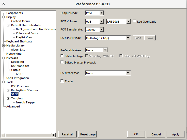Select the SACD tree item
This screenshot has width=187, height=140.
tap(15, 94)
